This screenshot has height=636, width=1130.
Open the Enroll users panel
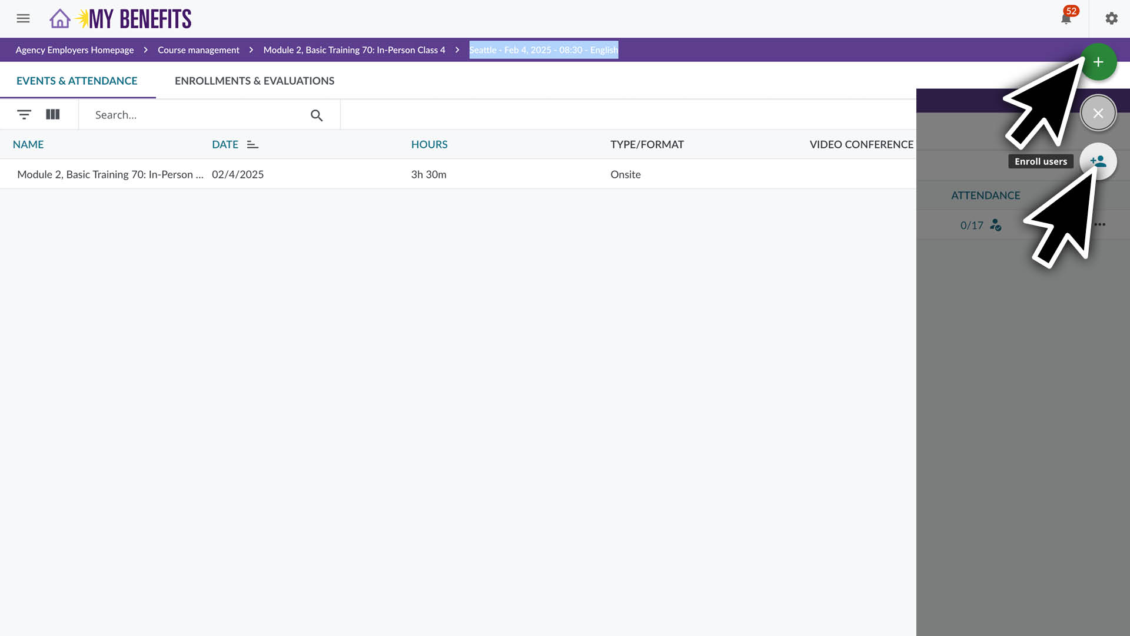point(1098,161)
